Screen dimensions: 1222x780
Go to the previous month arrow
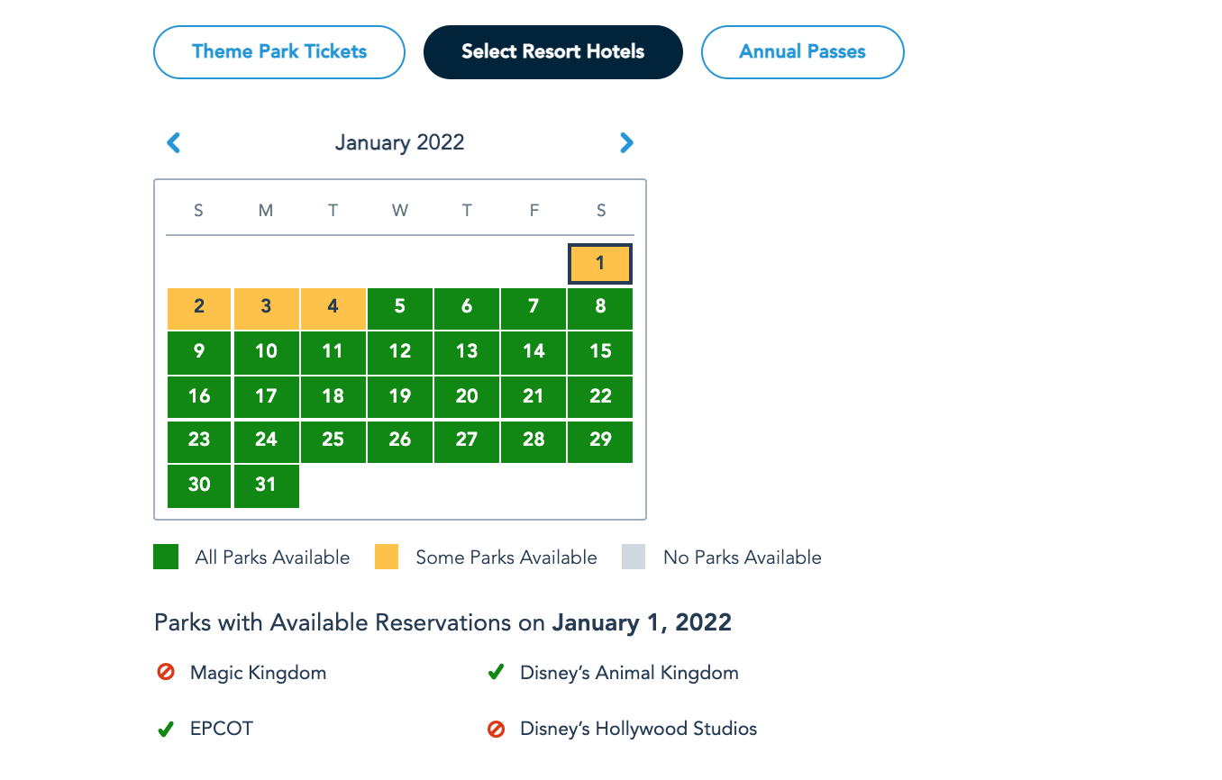click(x=174, y=142)
